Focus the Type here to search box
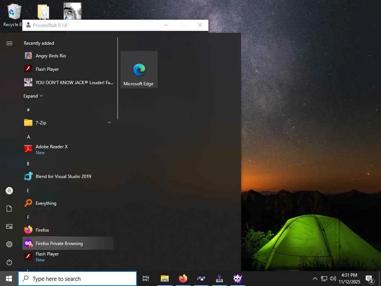The image size is (381, 286). click(77, 279)
